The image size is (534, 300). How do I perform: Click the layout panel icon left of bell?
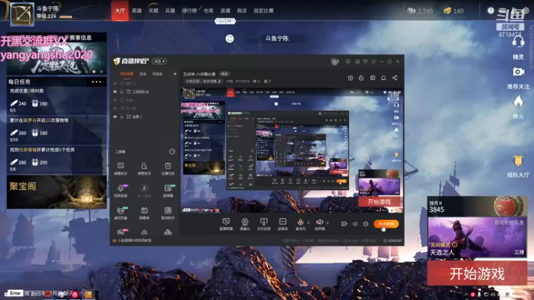click(x=372, y=78)
